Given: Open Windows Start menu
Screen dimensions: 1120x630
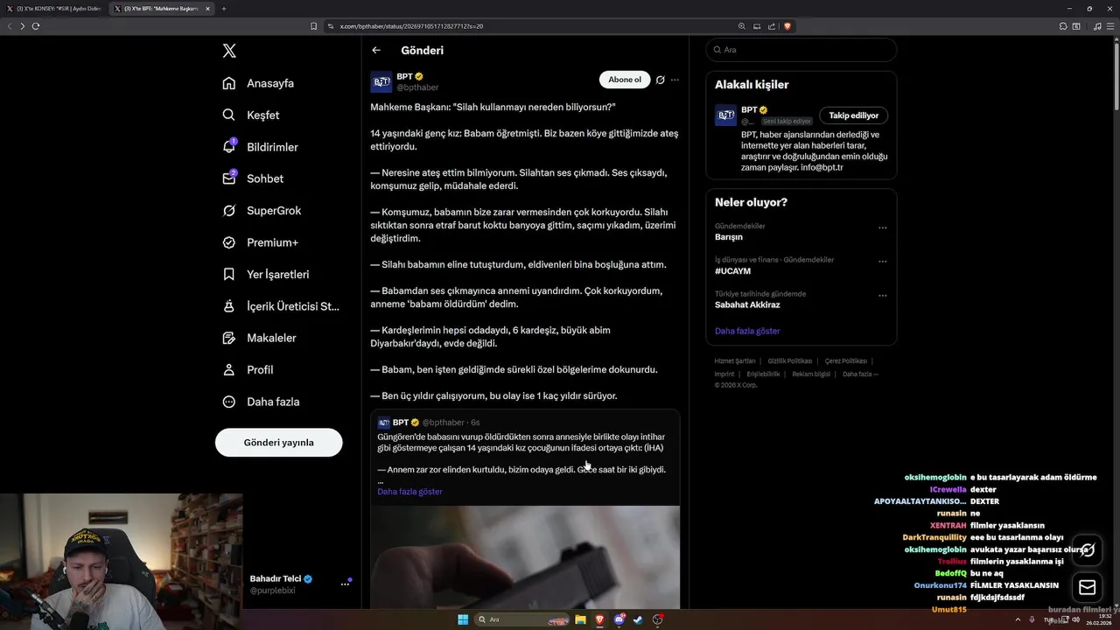Looking at the screenshot, I should click(462, 619).
